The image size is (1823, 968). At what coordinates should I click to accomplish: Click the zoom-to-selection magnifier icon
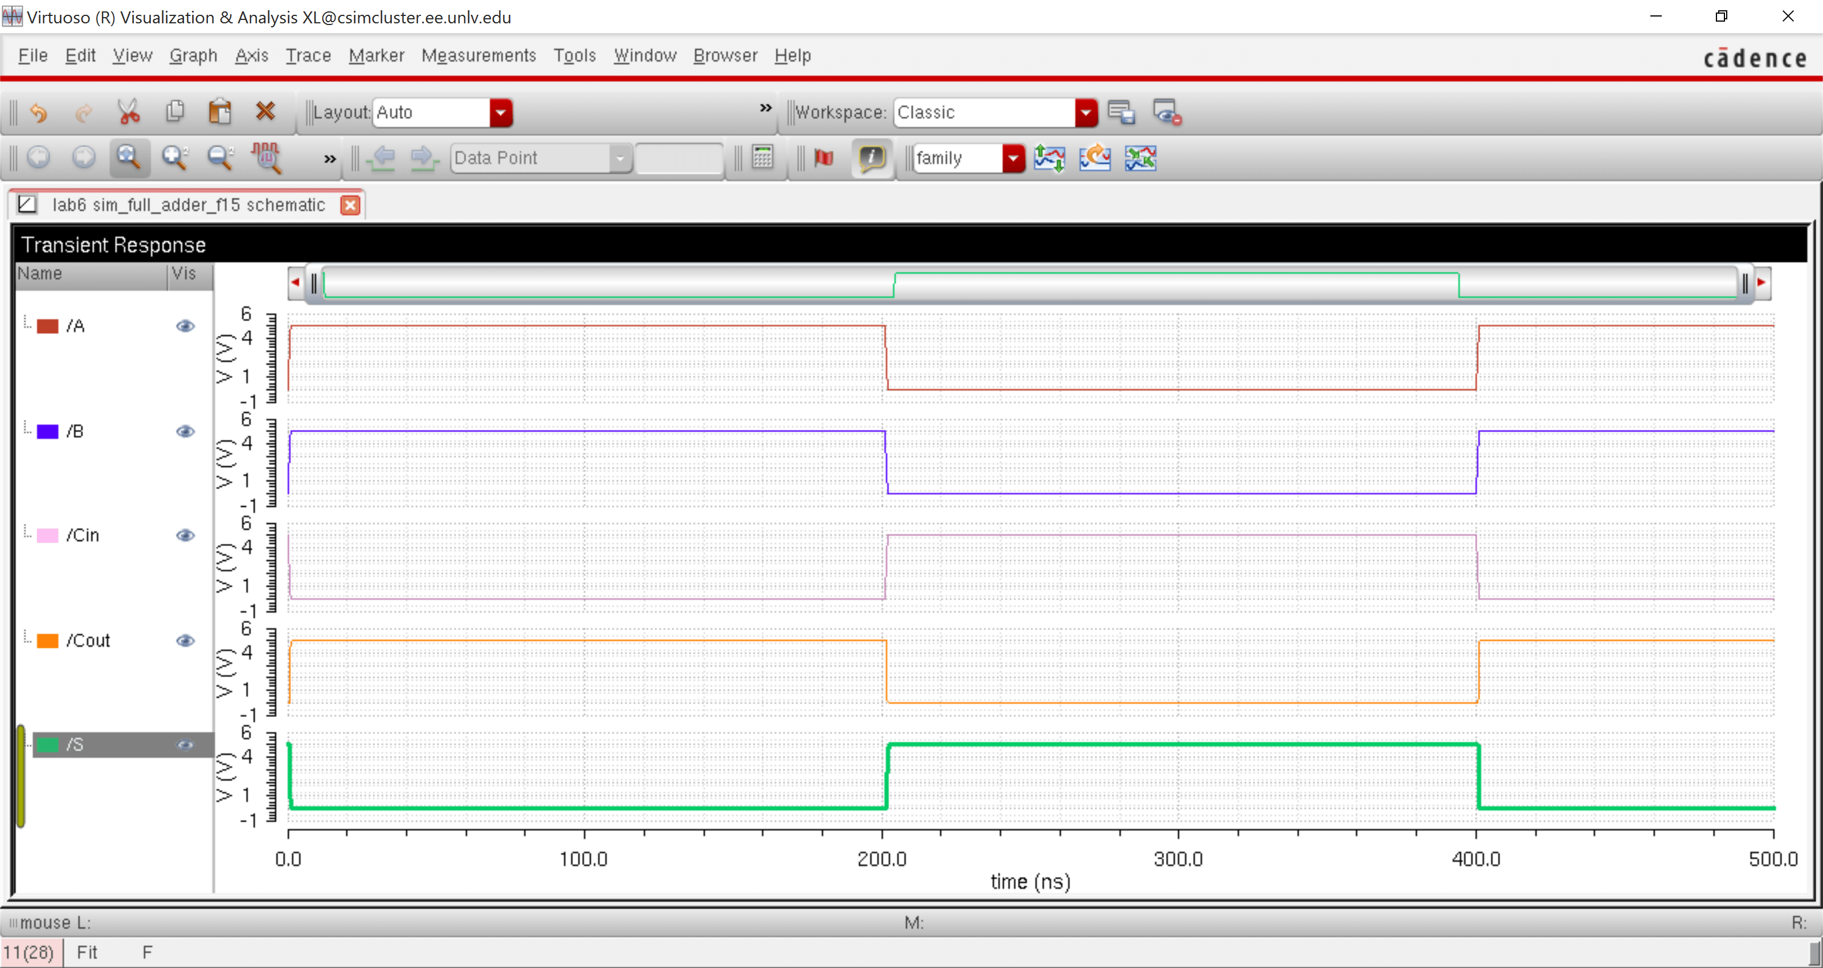point(267,157)
